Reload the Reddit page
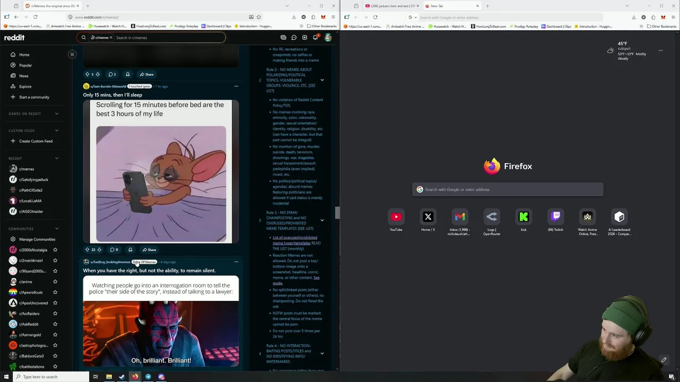This screenshot has height=382, width=680. pos(35,17)
